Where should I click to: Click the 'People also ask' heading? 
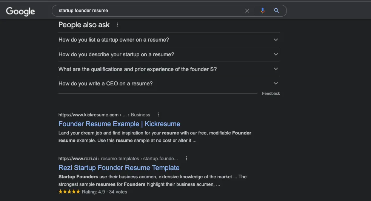84,25
